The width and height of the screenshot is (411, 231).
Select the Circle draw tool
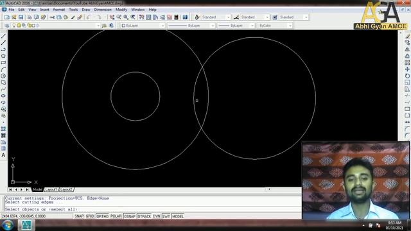pyautogui.click(x=3, y=76)
